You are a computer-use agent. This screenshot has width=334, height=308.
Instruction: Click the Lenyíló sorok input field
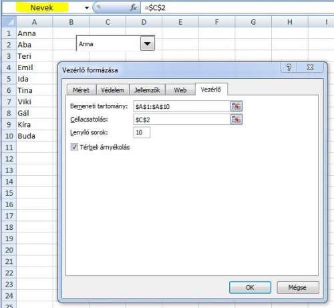pos(142,132)
